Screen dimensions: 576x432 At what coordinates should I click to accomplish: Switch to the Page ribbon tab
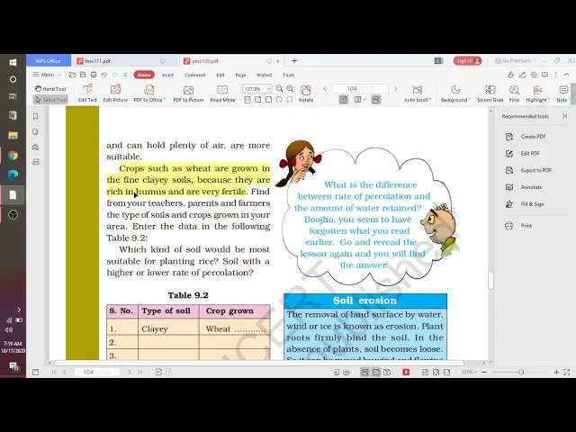[x=240, y=75]
